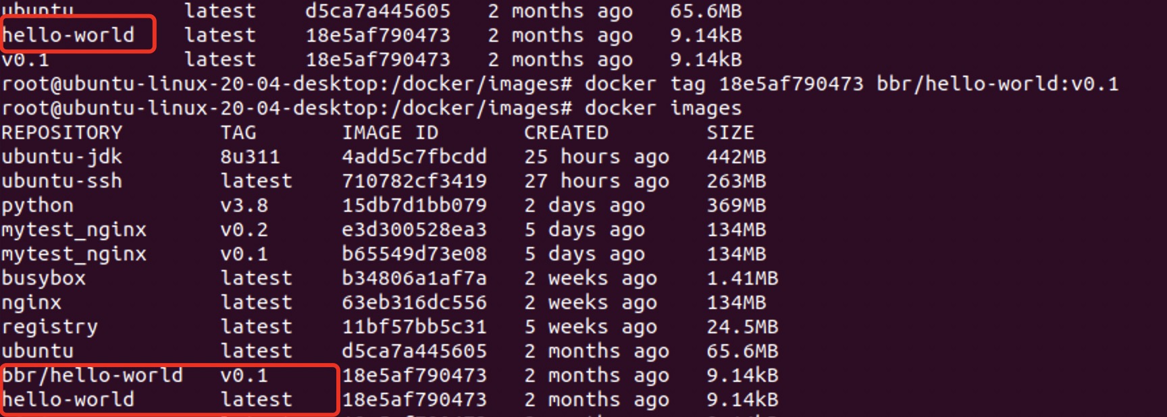
Task: Click the SIZE column header
Action: point(730,133)
